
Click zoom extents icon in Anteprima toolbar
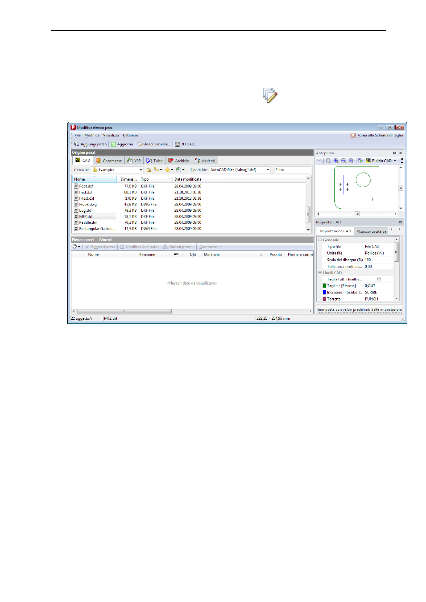(x=352, y=161)
